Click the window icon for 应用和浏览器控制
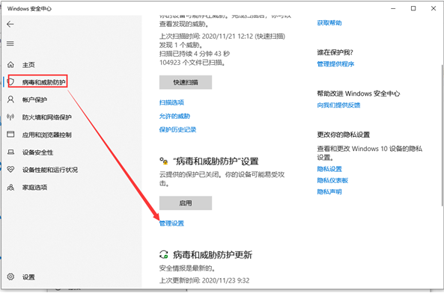 click(x=10, y=135)
